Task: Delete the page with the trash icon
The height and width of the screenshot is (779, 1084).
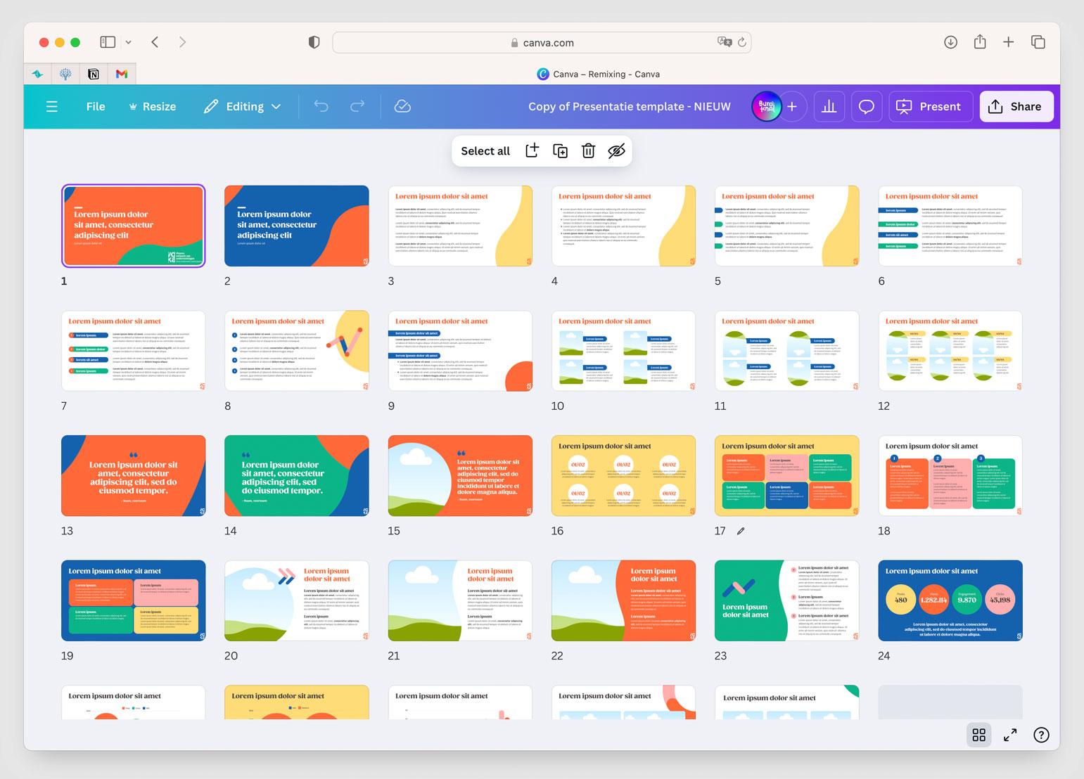Action: click(x=588, y=150)
